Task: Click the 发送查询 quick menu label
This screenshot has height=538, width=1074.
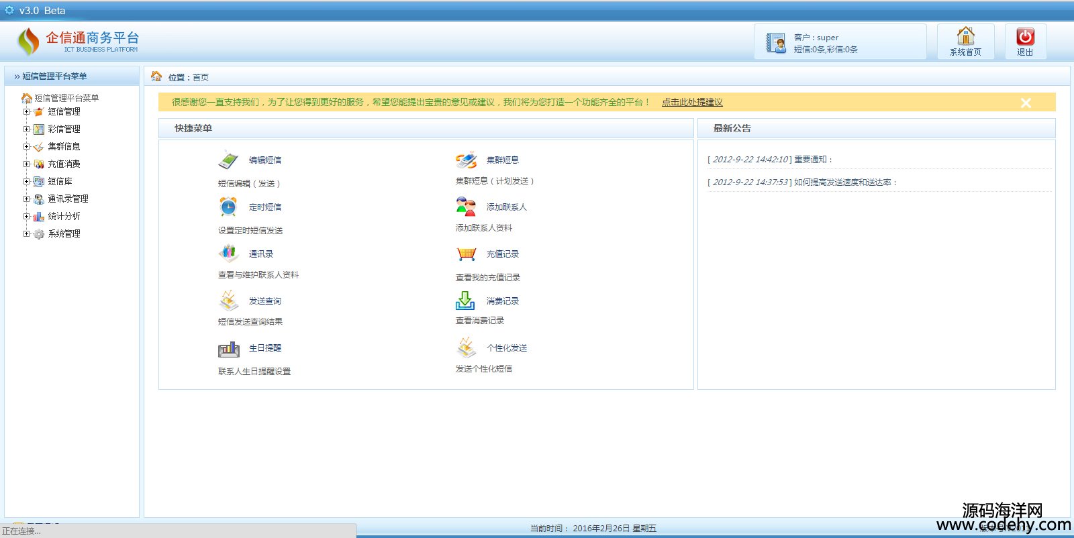Action: [265, 301]
